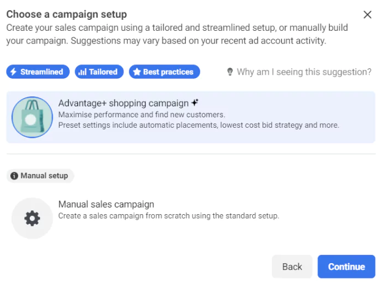Click the lightning bolt in Streamlined badge
The image size is (379, 283).
point(14,72)
